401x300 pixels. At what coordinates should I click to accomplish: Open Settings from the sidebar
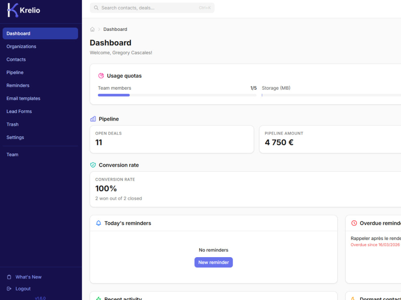click(40, 137)
